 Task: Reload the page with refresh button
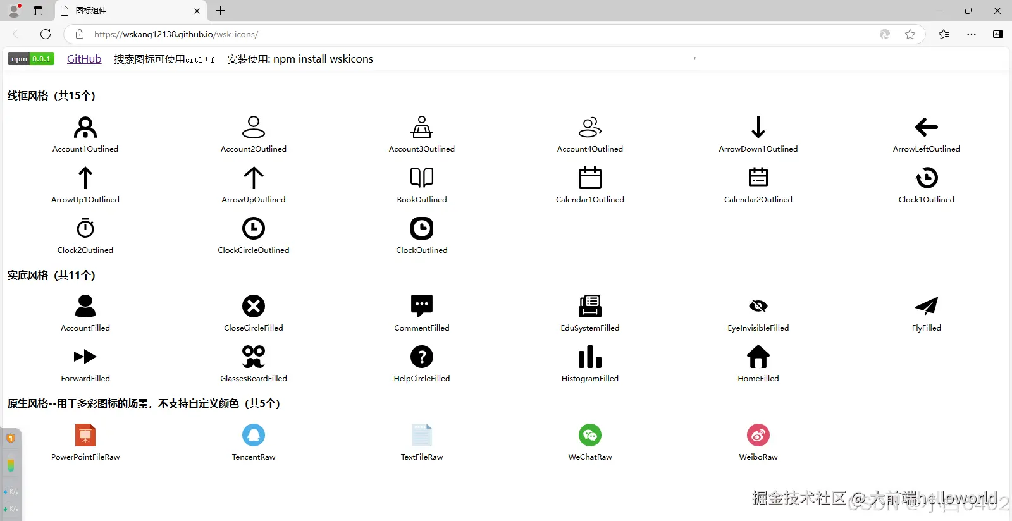46,34
